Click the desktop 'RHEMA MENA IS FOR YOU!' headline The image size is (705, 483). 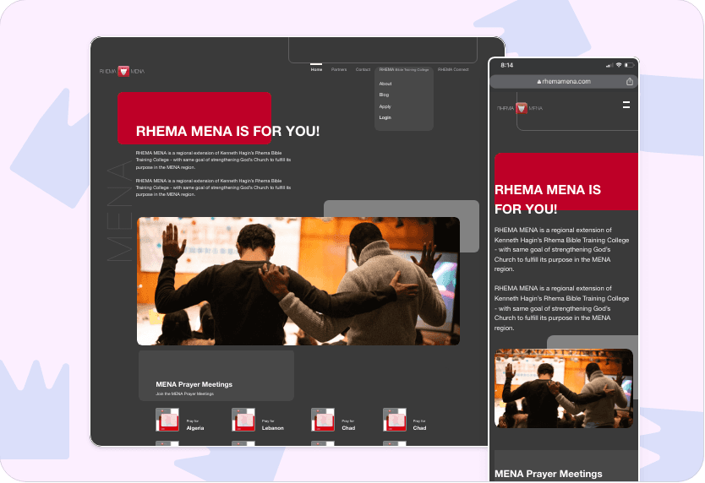[x=227, y=131]
